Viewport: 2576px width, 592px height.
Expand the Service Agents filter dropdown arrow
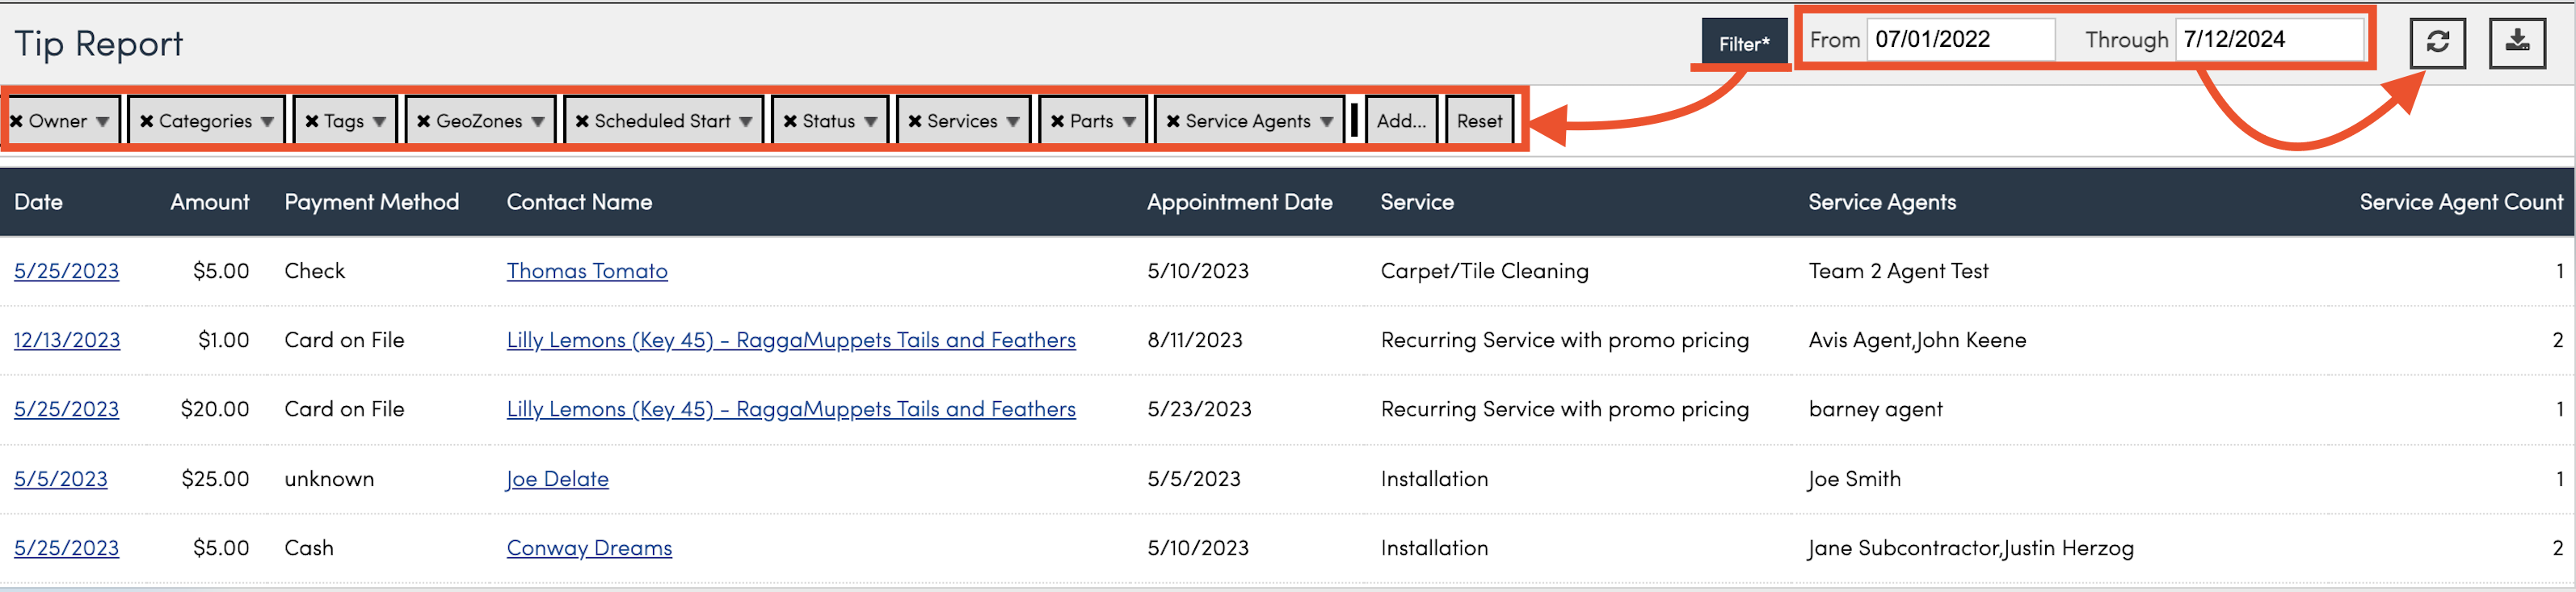click(1326, 121)
